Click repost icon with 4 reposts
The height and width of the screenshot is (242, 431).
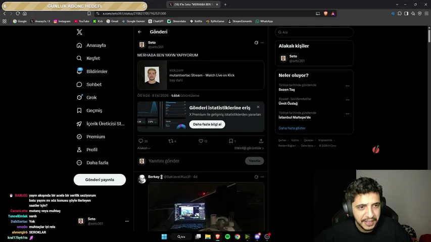coord(171,141)
